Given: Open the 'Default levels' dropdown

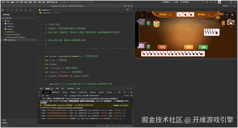Looking at the screenshot, I should pyautogui.click(x=95, y=95).
